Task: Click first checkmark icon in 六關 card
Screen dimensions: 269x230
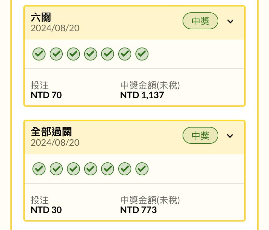Action: [39, 54]
